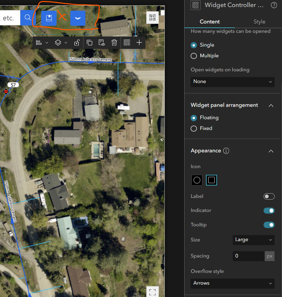Click the duplicate icon in the widget toolbar

(89, 43)
